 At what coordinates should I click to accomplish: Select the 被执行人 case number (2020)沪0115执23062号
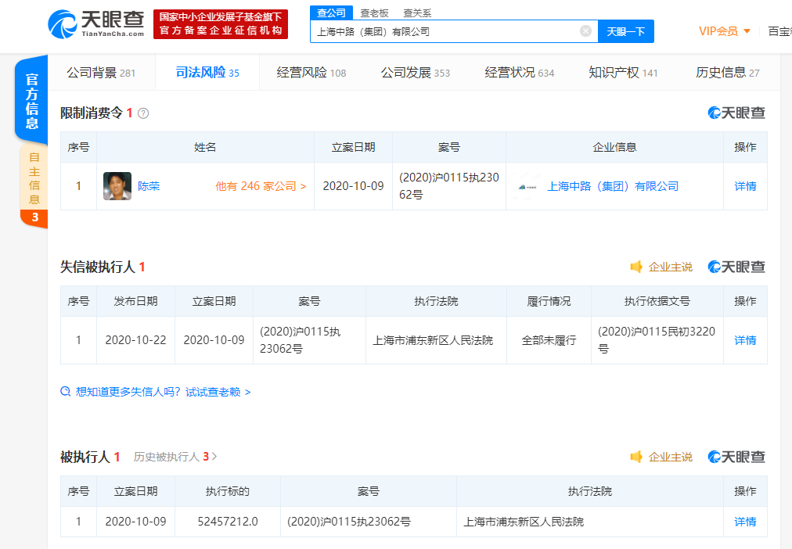pos(349,522)
